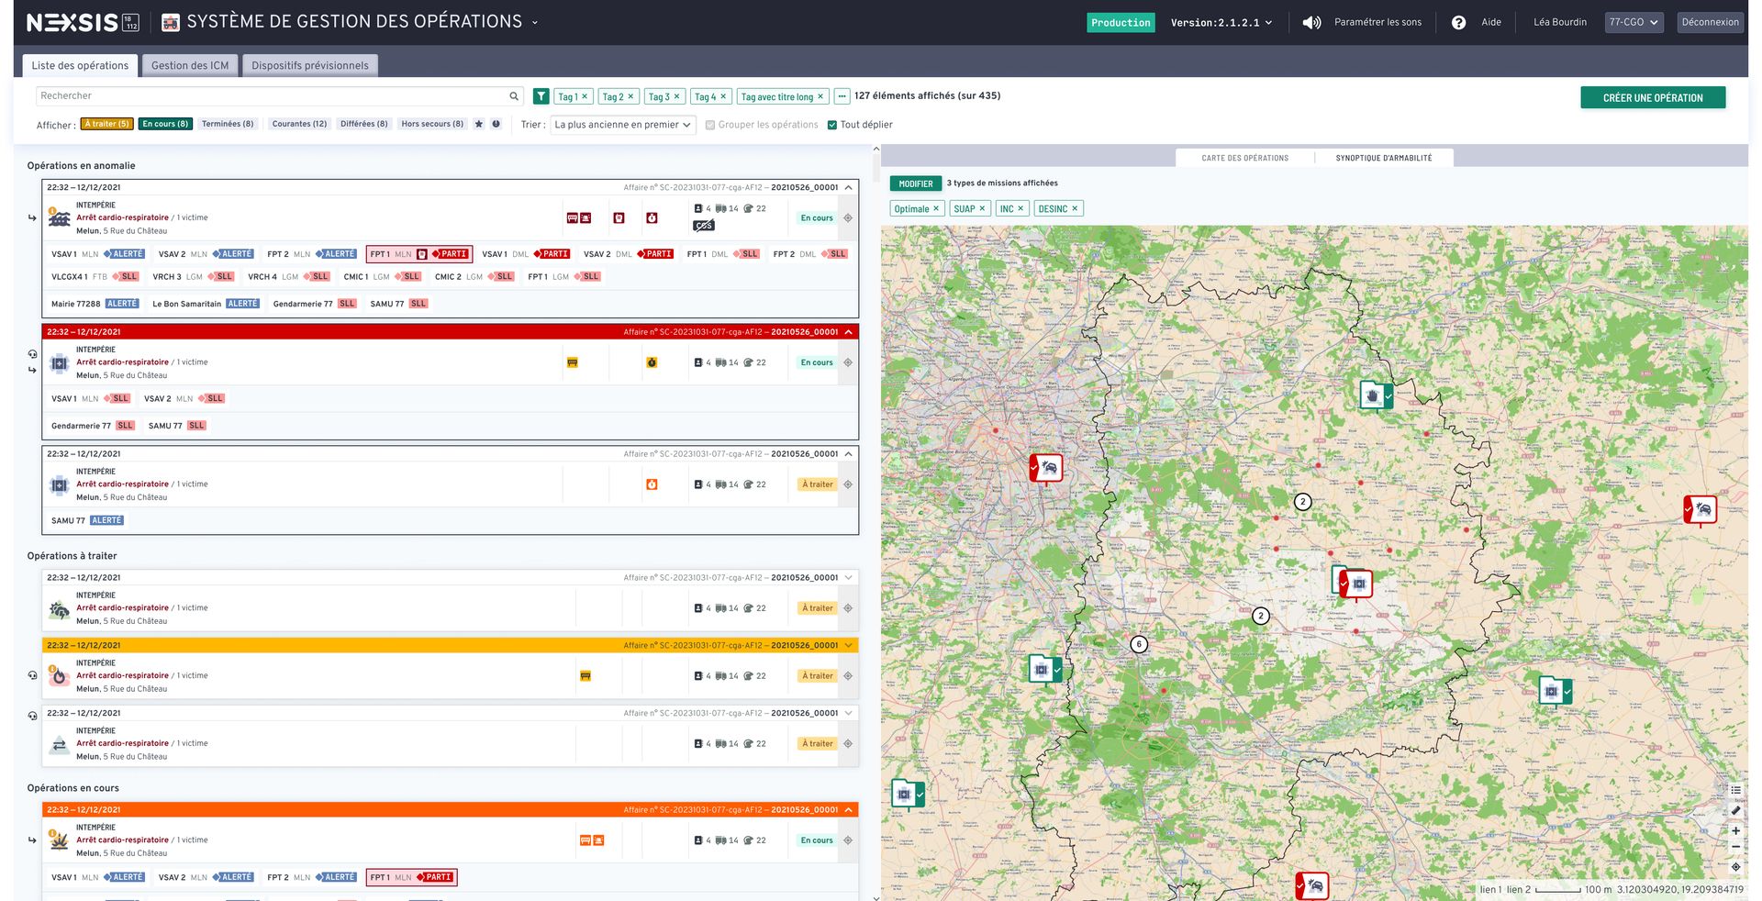Click the Modifier button above the map
Viewport: 1762px width, 901px height.
[915, 184]
